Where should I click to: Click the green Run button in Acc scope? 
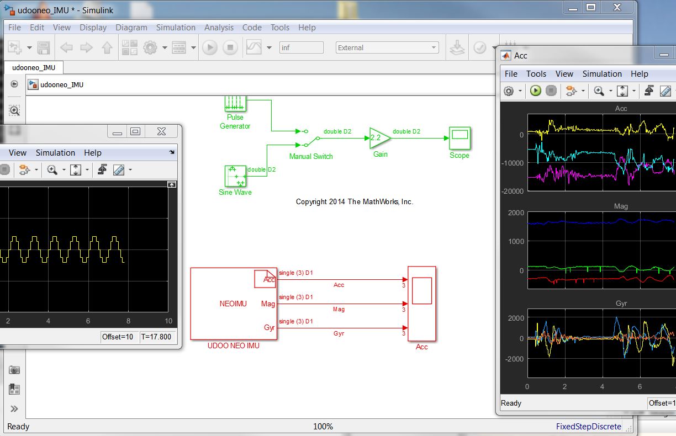[x=535, y=91]
